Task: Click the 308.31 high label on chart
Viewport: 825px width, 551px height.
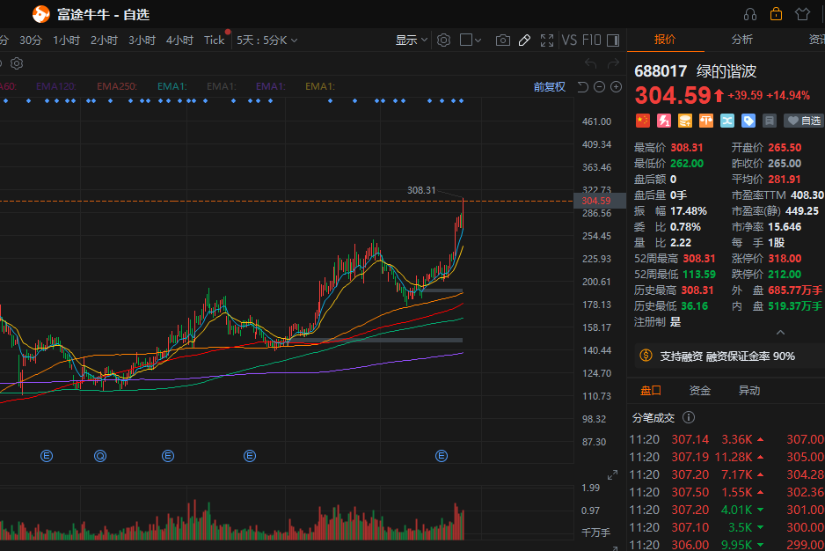Action: [421, 190]
